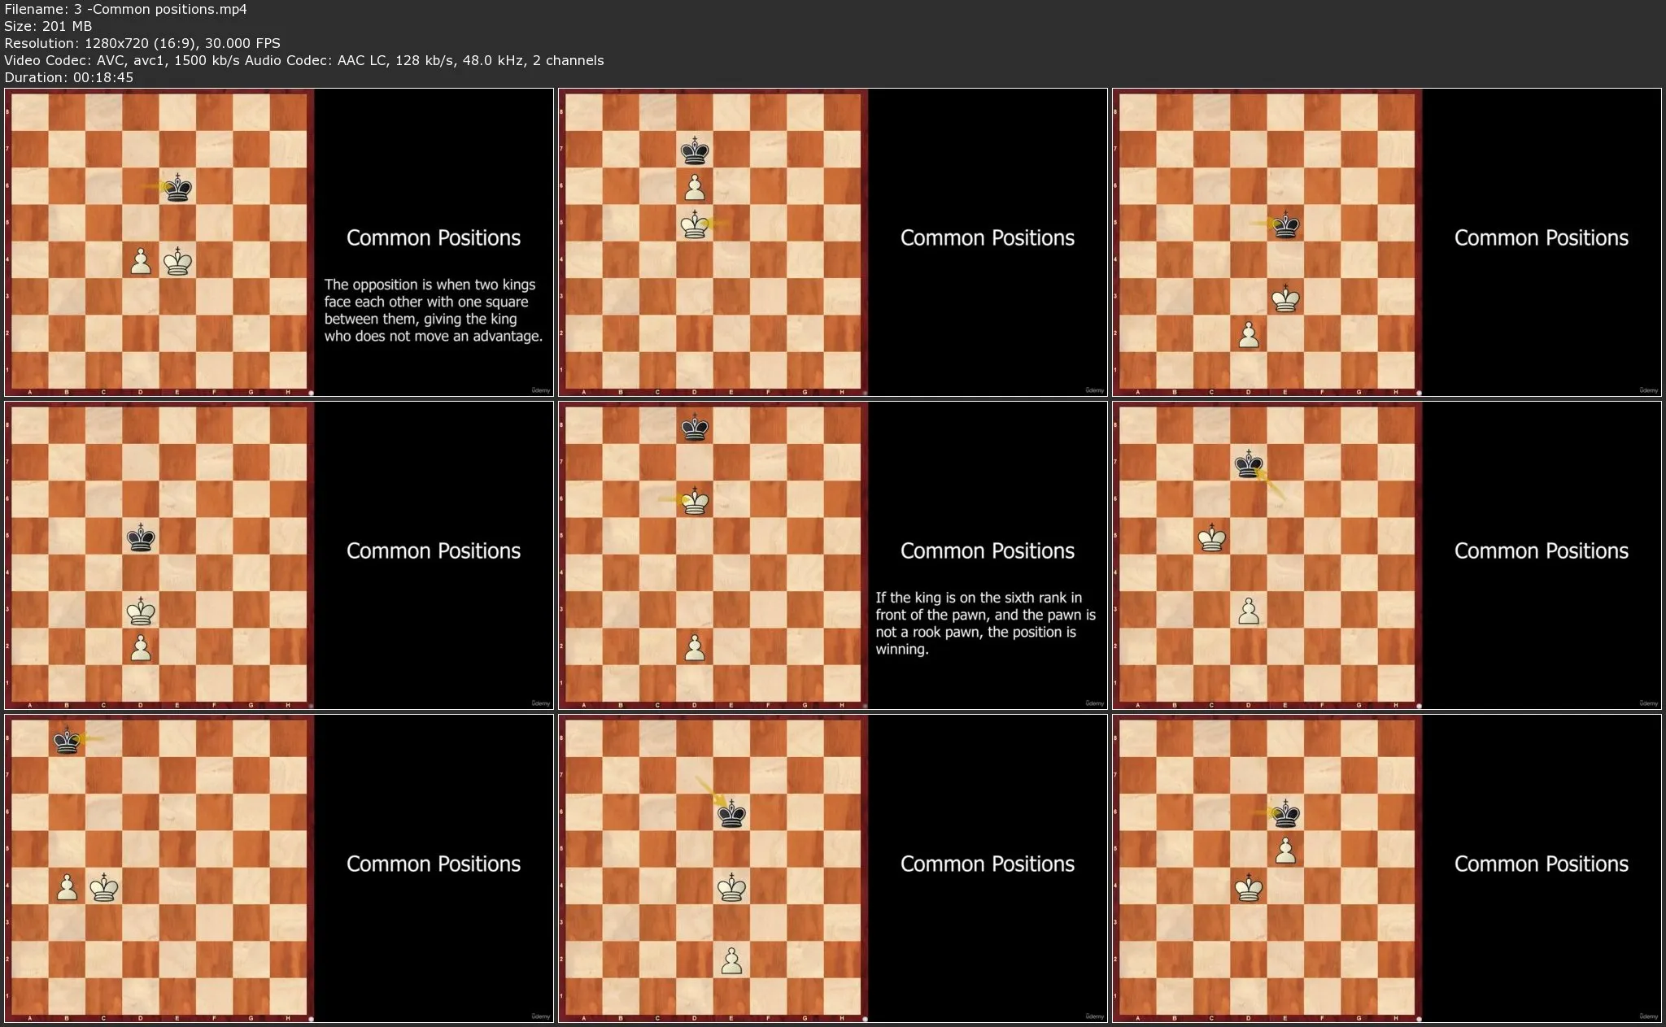Click the 'Resolution: 1280x720 (16:9), 30.000 FPS' line
1666x1027 pixels.
142,43
